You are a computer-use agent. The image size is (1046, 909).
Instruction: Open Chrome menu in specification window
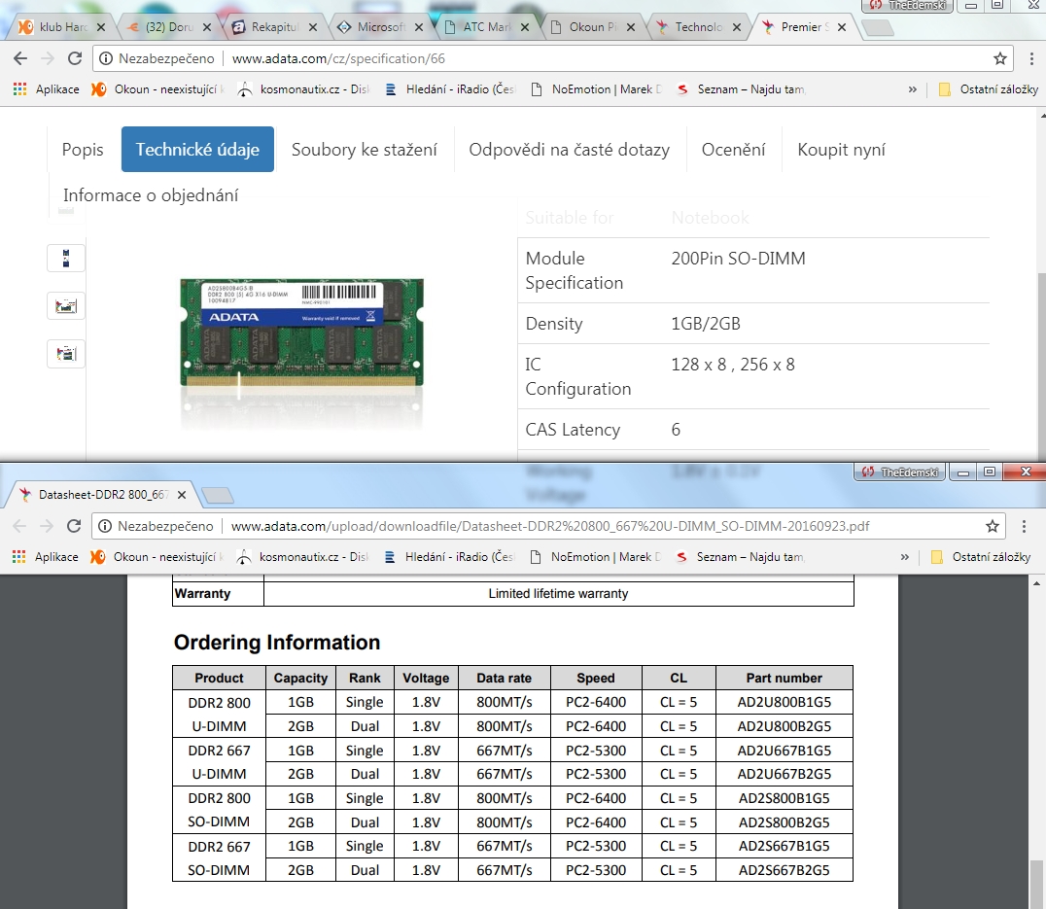[x=1031, y=58]
